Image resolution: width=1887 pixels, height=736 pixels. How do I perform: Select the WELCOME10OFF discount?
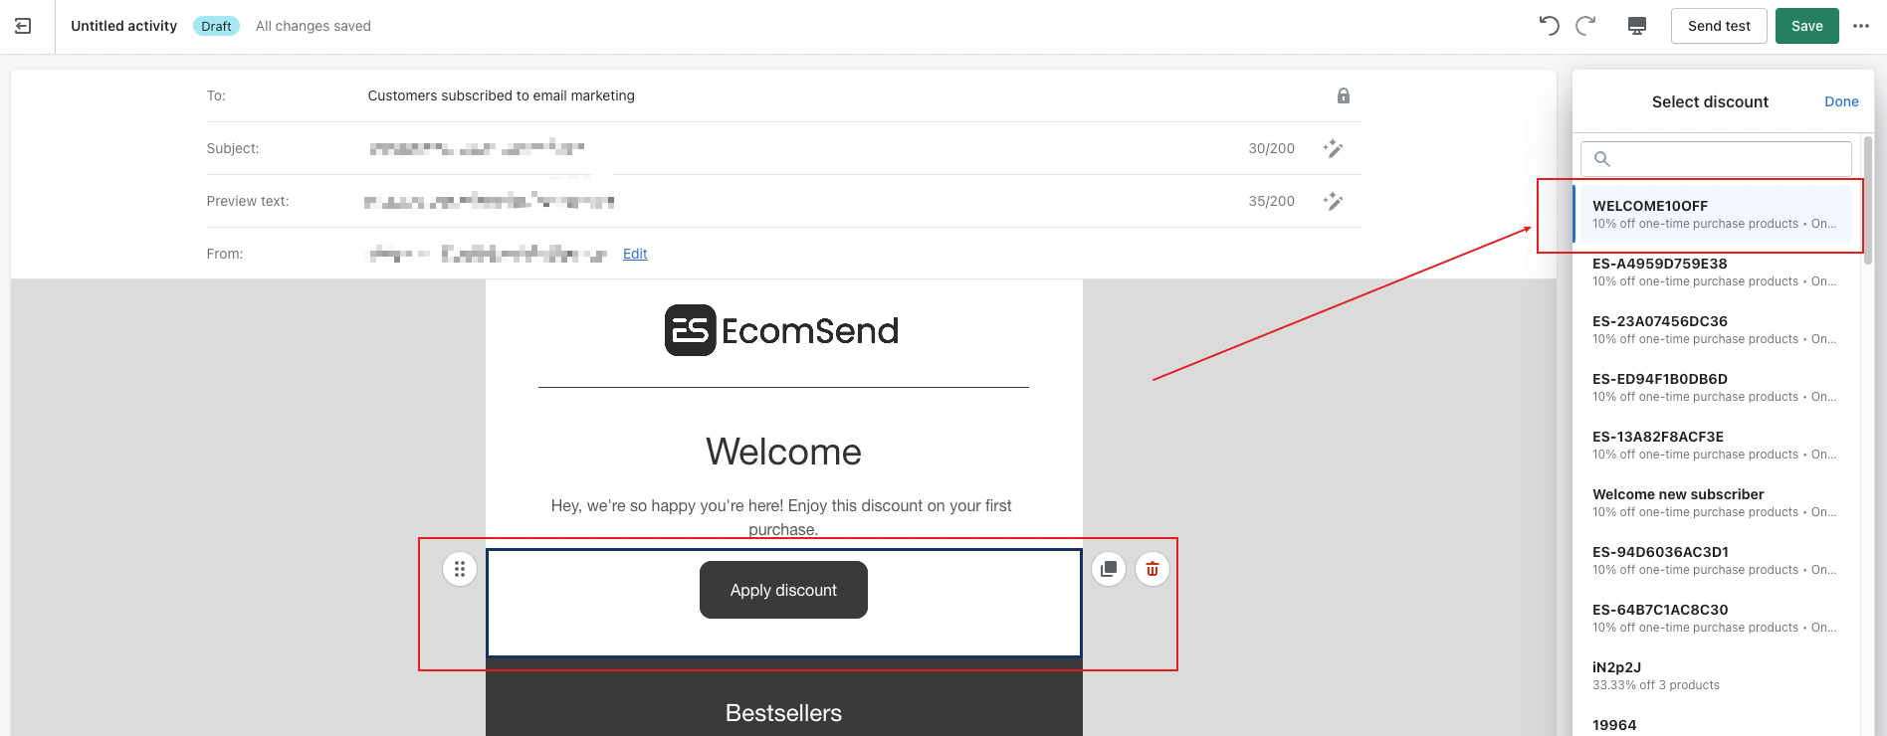click(x=1713, y=214)
